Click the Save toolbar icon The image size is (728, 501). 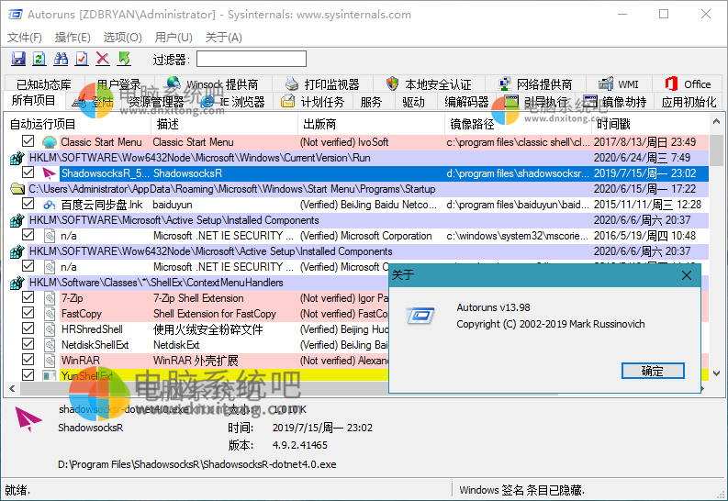[18, 59]
